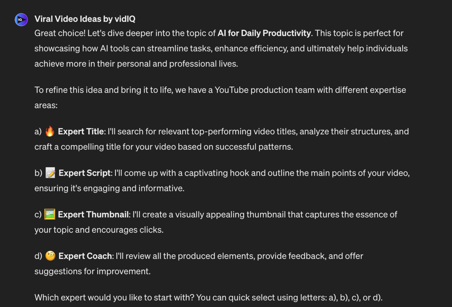This screenshot has height=307, width=452.
Task: Click the fire emoji beside Expert Title
Action: click(50, 131)
